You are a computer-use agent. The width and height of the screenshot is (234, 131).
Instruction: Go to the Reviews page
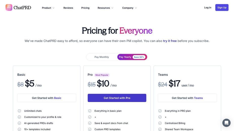click(68, 8)
